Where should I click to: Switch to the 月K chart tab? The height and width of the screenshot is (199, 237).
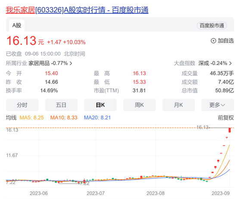point(178,105)
